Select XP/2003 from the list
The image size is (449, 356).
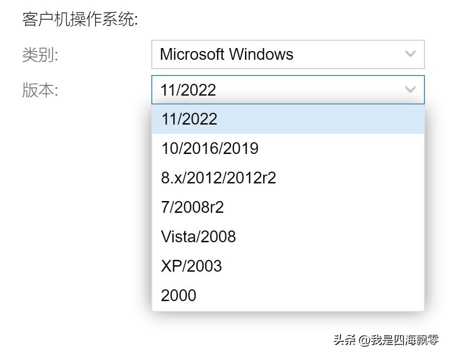point(192,266)
